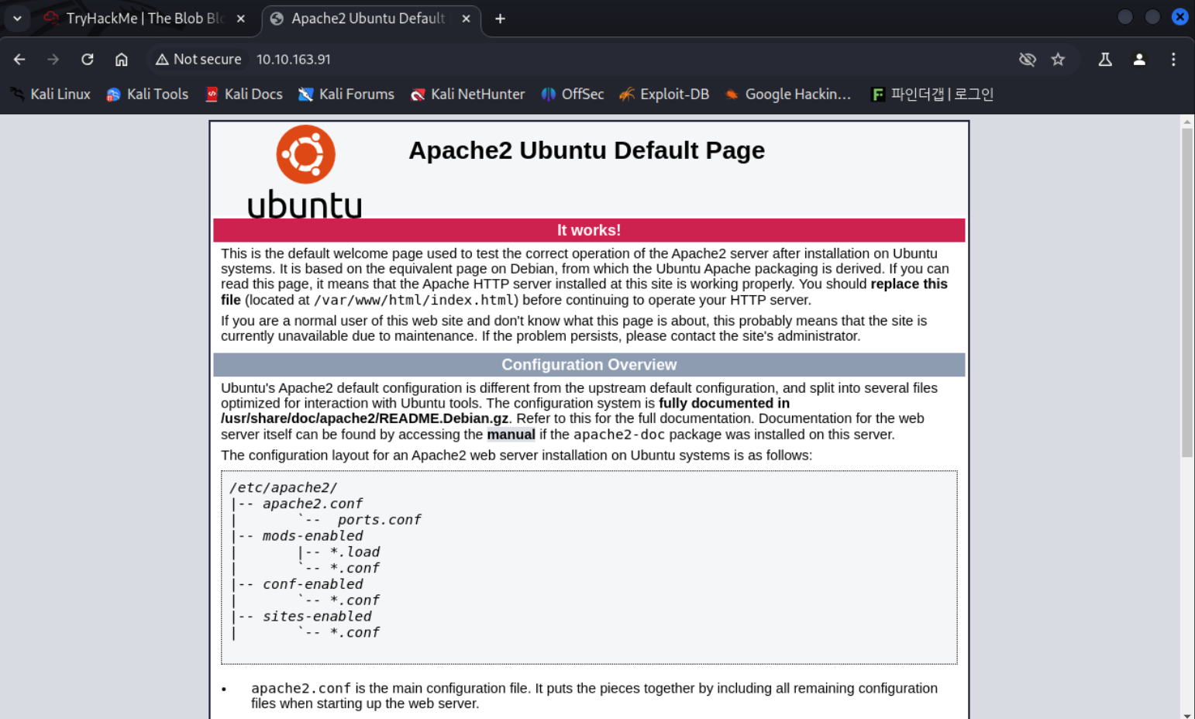Screen dimensions: 1195x719
Task: Click the address bar showing 10.10.163.91
Action: point(294,60)
